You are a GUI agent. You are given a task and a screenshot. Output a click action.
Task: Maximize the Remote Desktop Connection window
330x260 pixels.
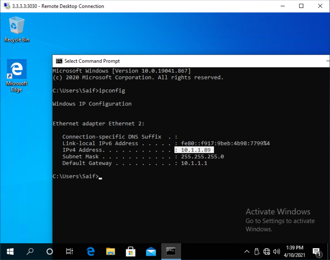coord(301,6)
